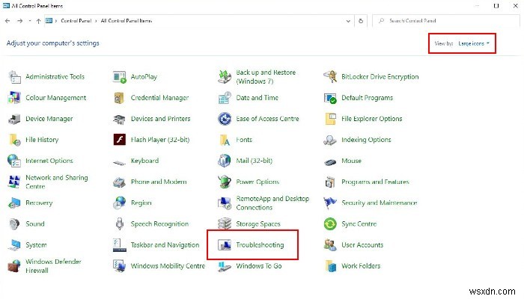Click the AutoPlay icon
The image size is (524, 299).
(119, 77)
